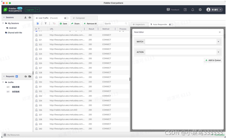Open Shared with Me
The height and width of the screenshot is (138, 227).
click(x=15, y=33)
